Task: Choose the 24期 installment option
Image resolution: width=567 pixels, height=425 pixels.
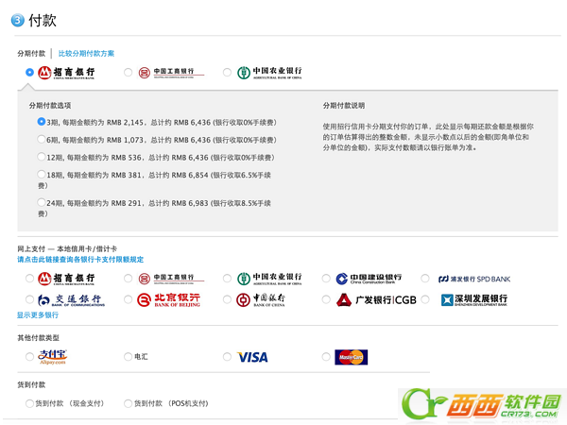Action: (42, 202)
